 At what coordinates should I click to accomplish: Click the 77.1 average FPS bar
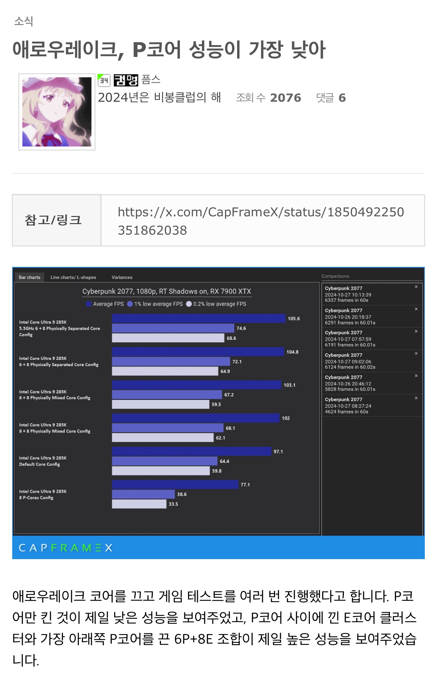click(x=175, y=484)
